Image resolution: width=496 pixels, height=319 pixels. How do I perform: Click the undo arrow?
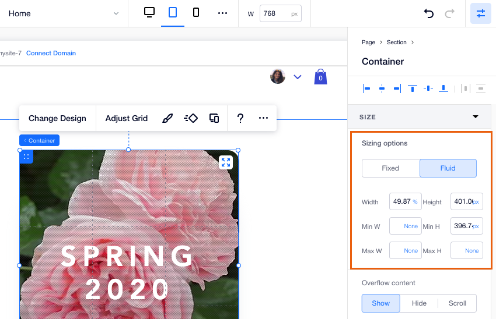coord(429,13)
